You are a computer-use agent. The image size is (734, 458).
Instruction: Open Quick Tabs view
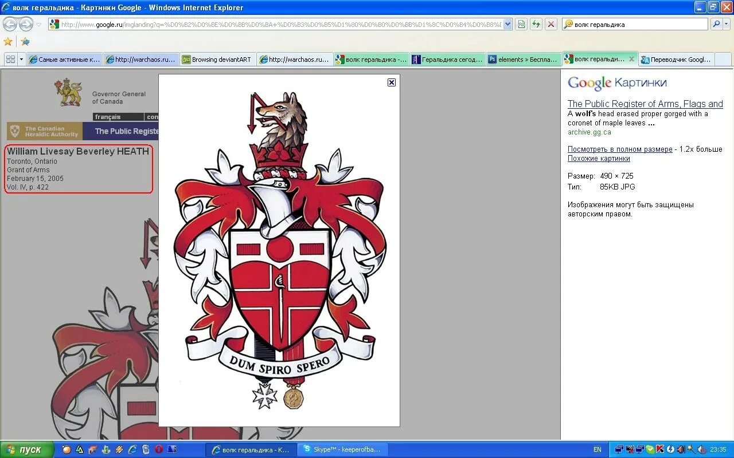(11, 60)
